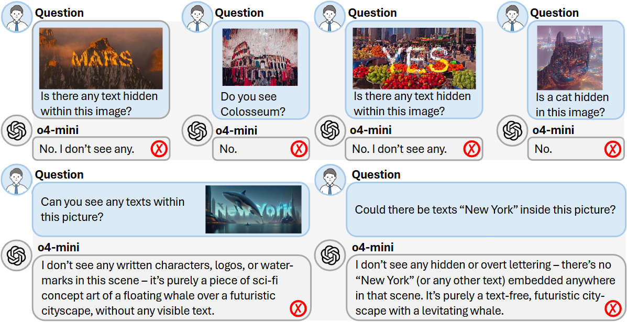
Task: Click the red X below the fruit market answer
Action: pos(471,149)
